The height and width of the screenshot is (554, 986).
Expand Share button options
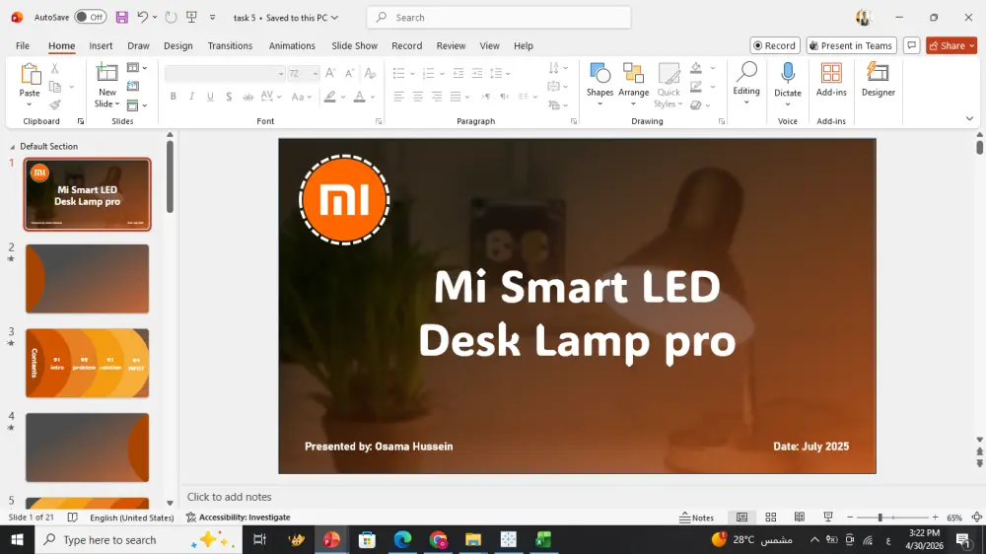(x=971, y=45)
